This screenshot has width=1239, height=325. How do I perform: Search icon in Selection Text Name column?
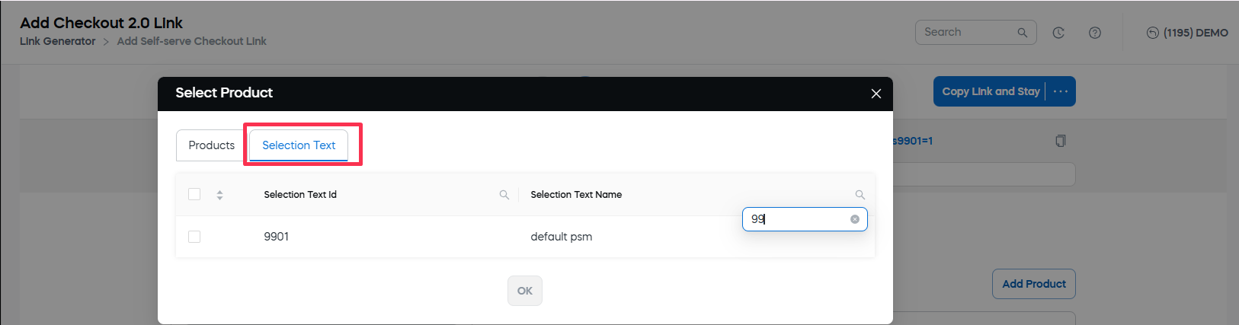click(860, 195)
